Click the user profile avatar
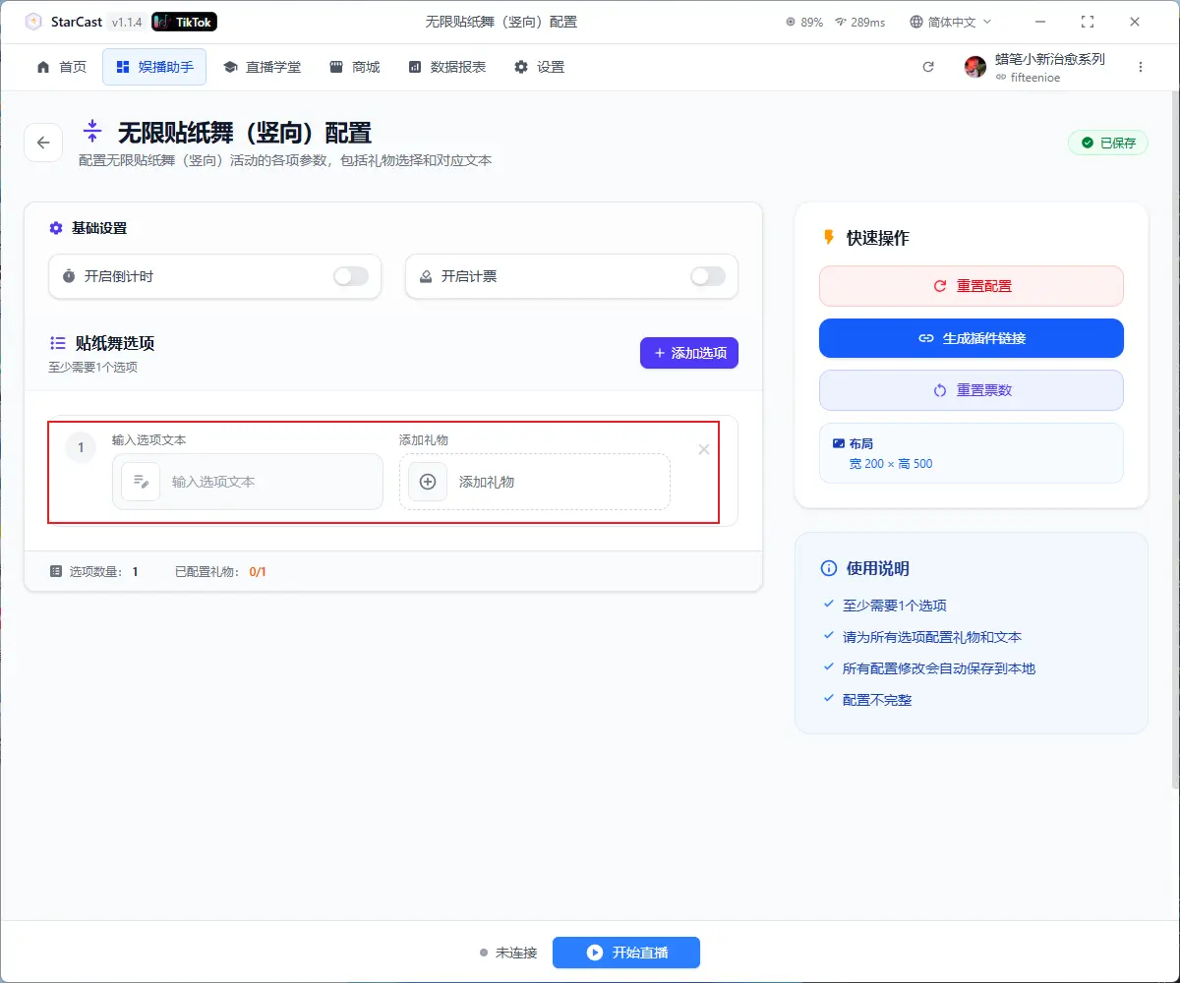 click(x=974, y=67)
